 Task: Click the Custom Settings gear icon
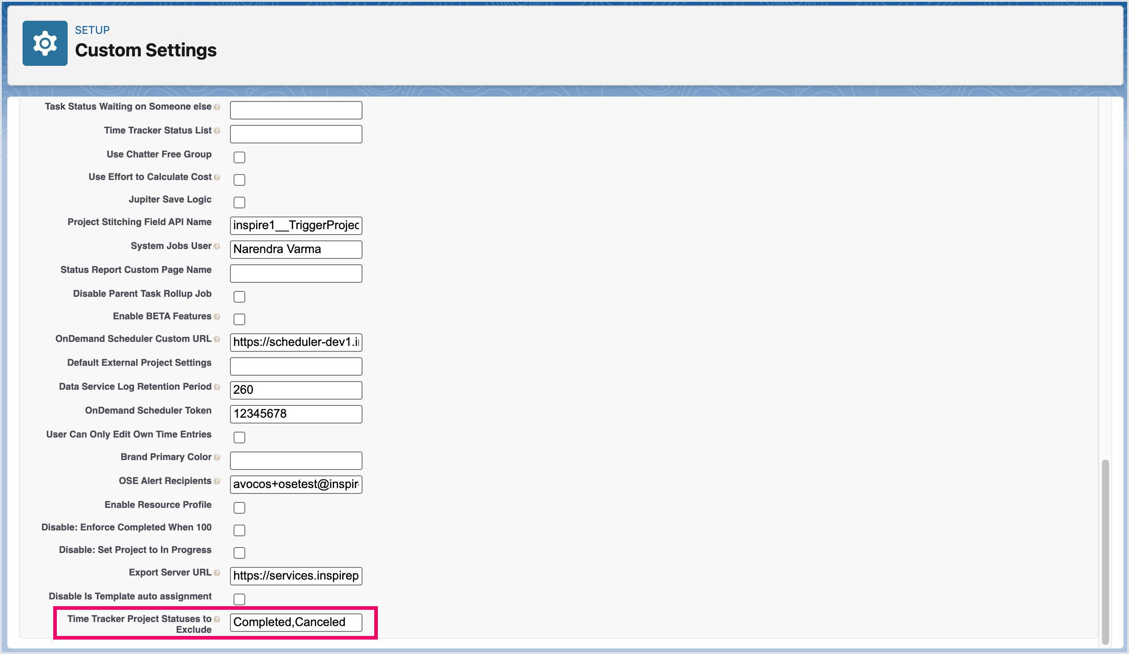point(45,43)
